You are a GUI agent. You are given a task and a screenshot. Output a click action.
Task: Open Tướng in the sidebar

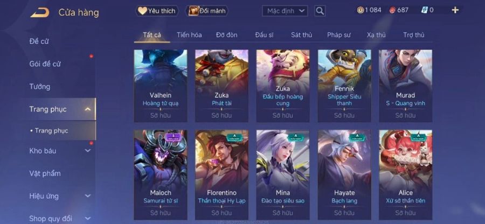tap(39, 87)
